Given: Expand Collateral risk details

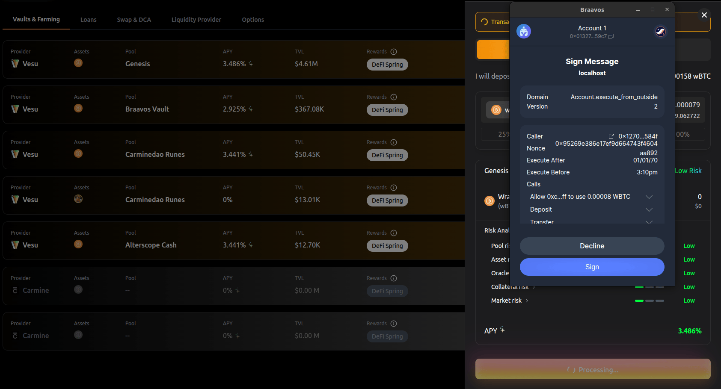Looking at the screenshot, I should 534,287.
